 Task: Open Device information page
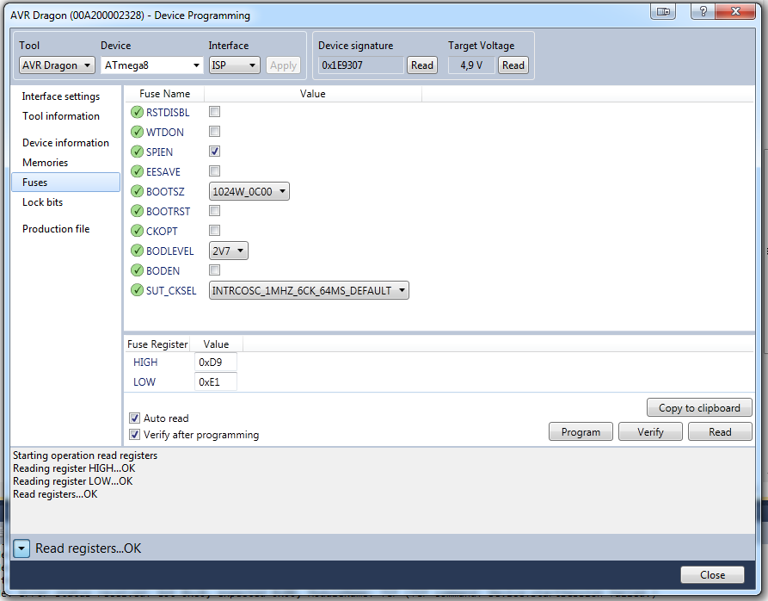[65, 143]
